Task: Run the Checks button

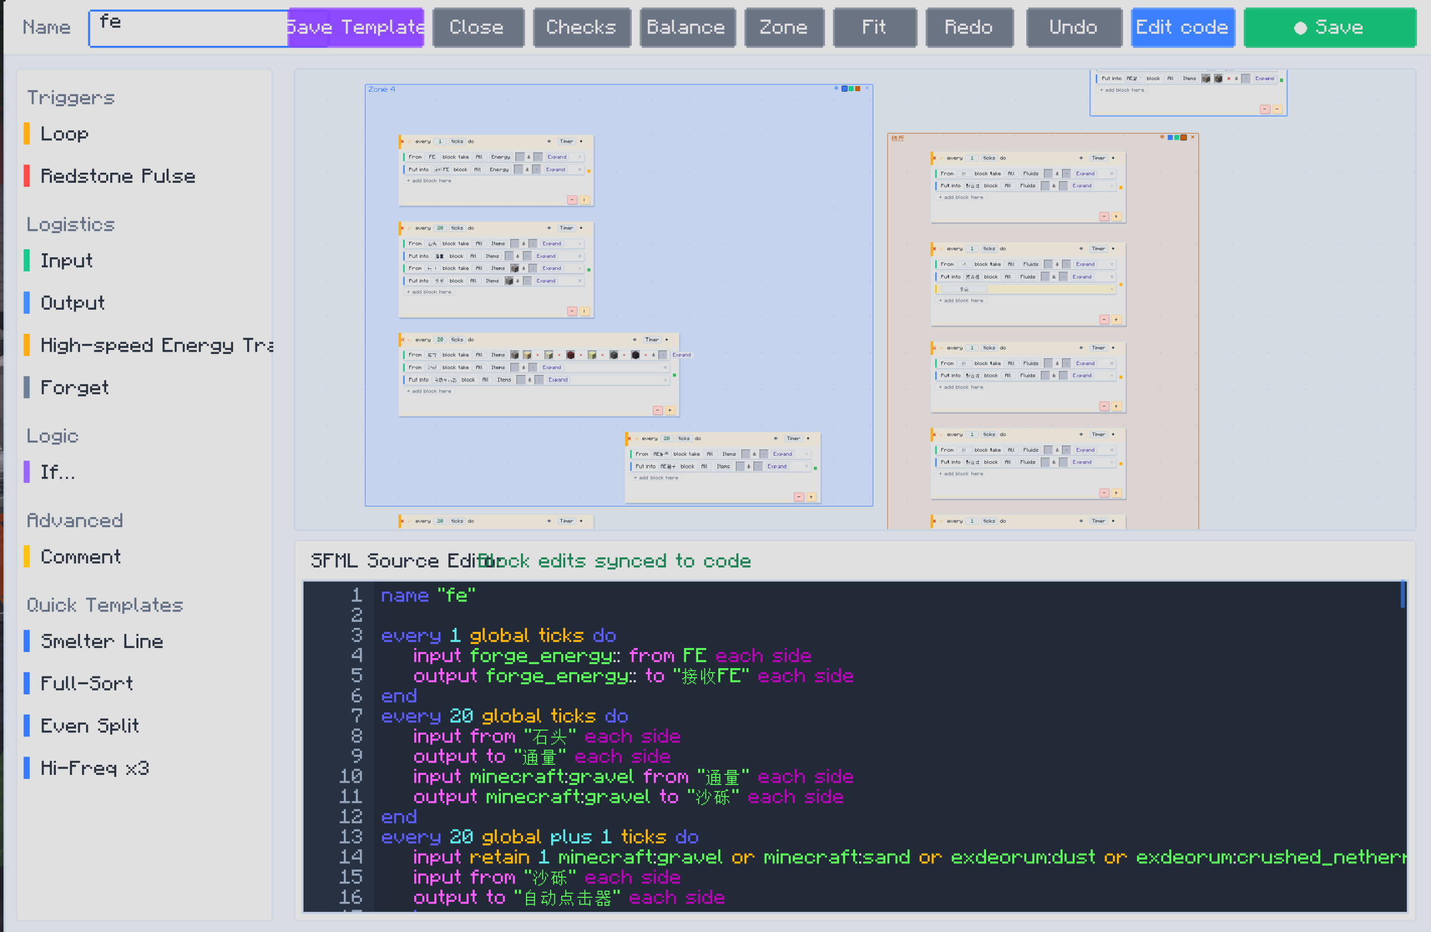Action: coord(581,27)
